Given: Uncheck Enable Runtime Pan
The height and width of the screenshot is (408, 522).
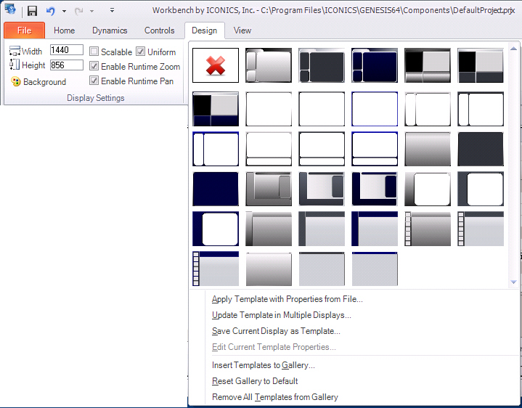Looking at the screenshot, I should 94,81.
